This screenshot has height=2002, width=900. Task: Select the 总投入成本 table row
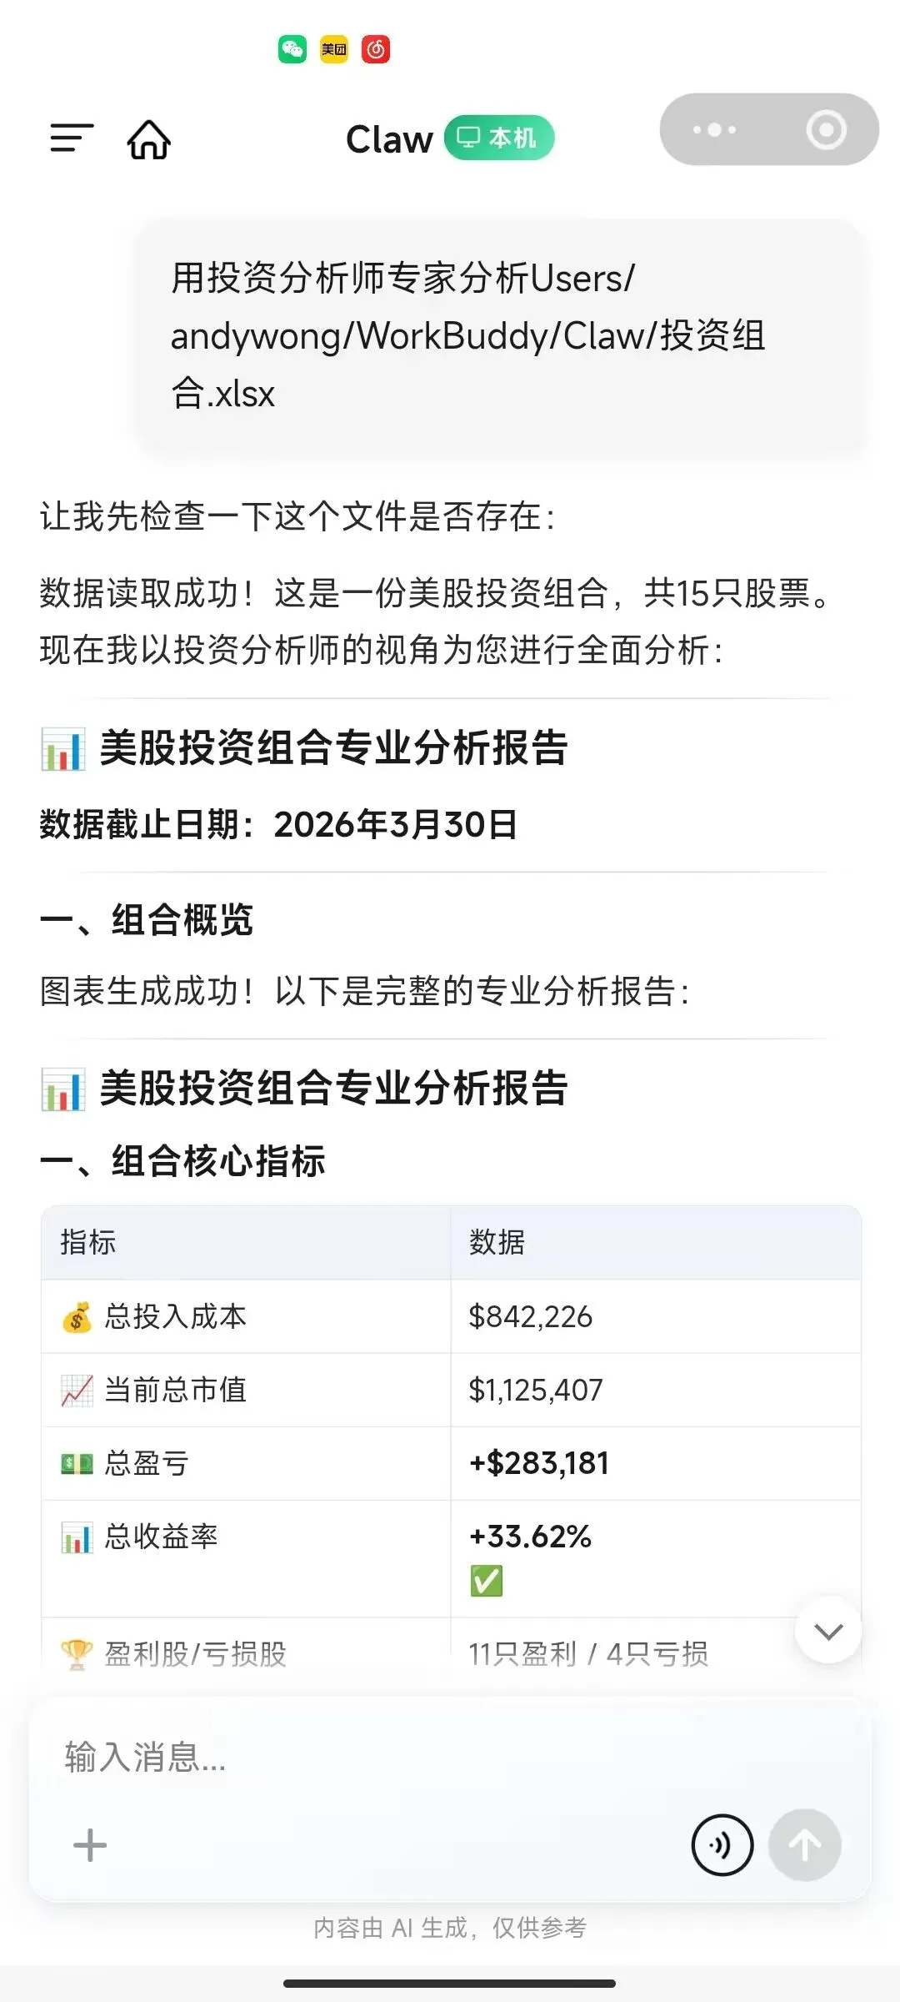click(450, 1316)
